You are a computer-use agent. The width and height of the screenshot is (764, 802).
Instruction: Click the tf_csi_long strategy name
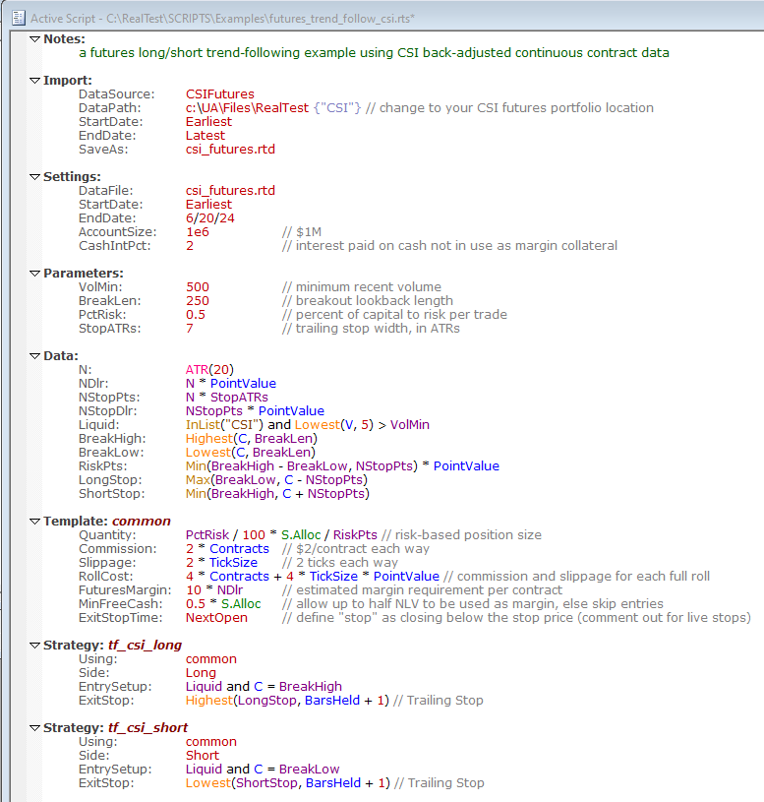tap(145, 646)
